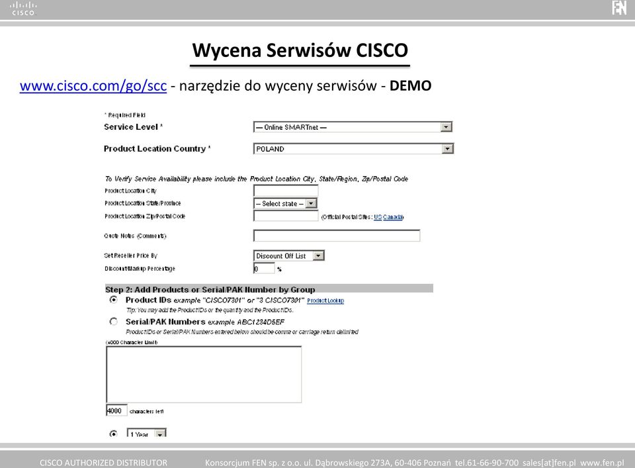The height and width of the screenshot is (468, 635).
Task: Click the Quote Notes comments field
Action: click(x=337, y=236)
